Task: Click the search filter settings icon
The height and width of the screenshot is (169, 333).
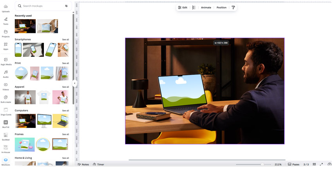Action: coord(66,6)
